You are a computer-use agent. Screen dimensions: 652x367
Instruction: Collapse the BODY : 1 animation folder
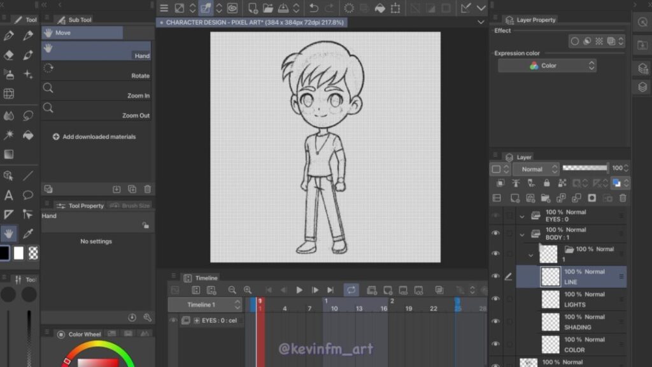click(x=522, y=234)
